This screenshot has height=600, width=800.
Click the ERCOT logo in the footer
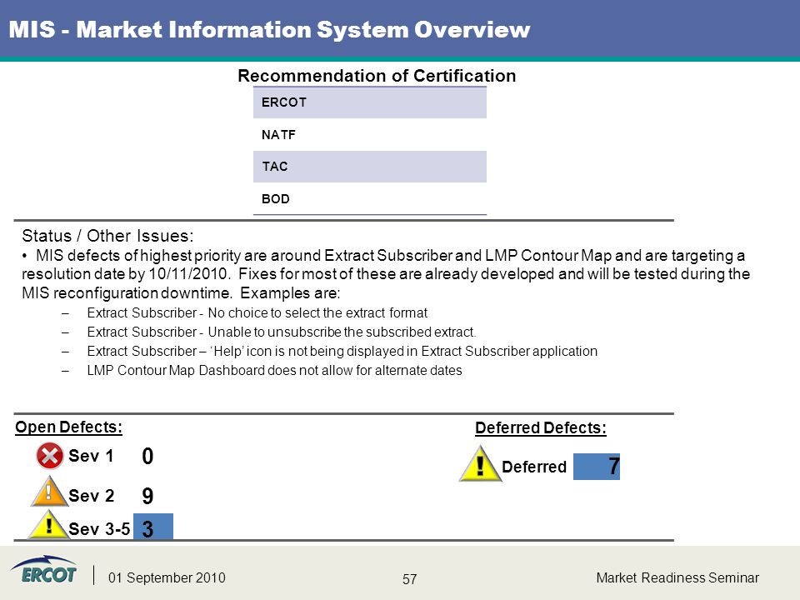[x=44, y=570]
